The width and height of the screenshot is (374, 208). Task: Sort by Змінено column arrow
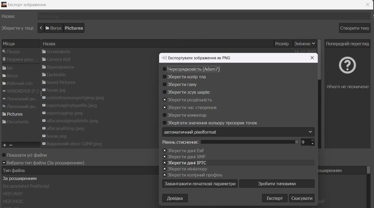313,44
